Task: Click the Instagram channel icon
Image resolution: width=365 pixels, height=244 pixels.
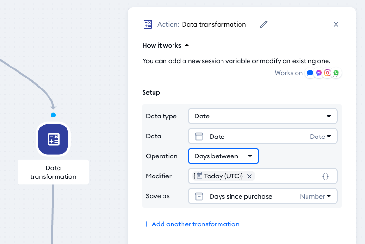Action: (327, 73)
